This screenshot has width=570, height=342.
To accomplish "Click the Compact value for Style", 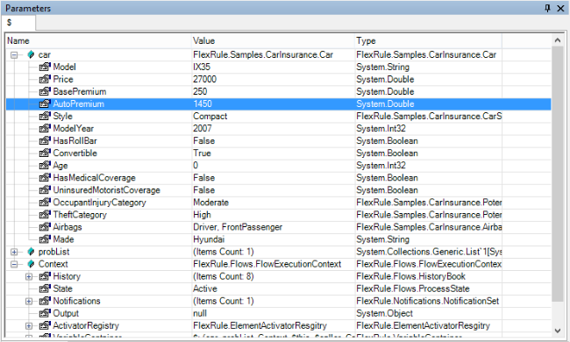I will (x=210, y=117).
